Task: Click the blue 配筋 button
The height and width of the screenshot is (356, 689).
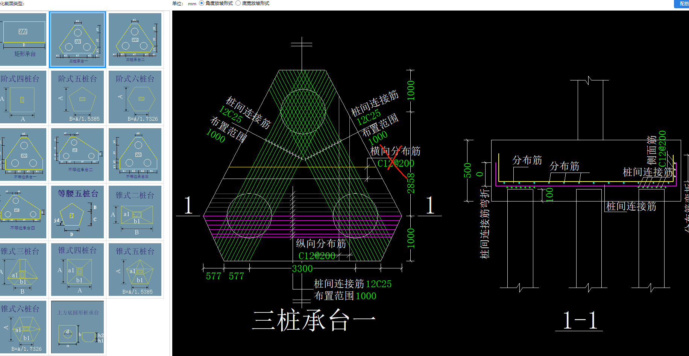Action: tap(681, 4)
